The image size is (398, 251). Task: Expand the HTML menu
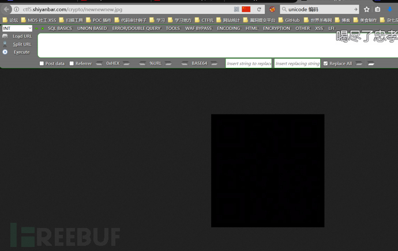pos(252,28)
